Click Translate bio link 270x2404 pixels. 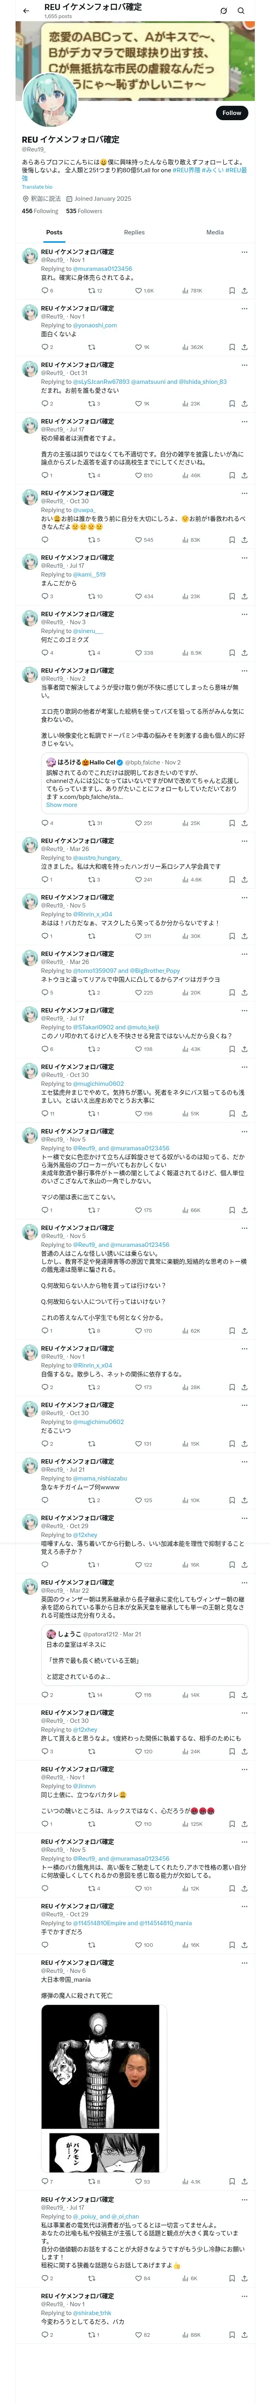click(37, 187)
